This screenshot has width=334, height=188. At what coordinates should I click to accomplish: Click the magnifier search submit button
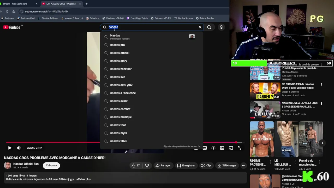(x=209, y=27)
